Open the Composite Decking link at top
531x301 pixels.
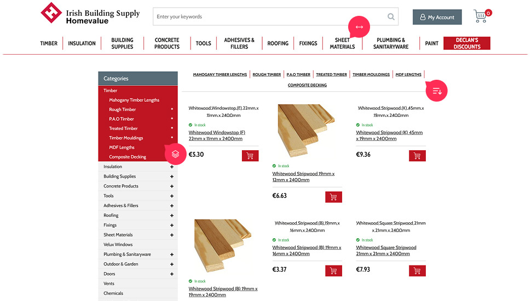(307, 85)
